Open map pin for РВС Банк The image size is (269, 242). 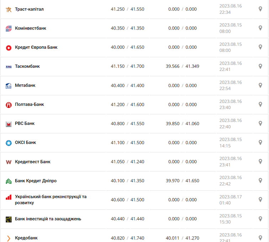pyautogui.click(x=260, y=124)
